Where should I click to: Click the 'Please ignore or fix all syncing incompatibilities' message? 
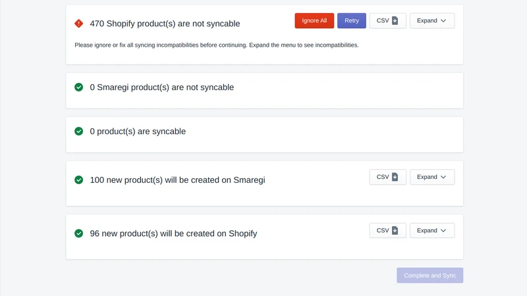coord(217,45)
